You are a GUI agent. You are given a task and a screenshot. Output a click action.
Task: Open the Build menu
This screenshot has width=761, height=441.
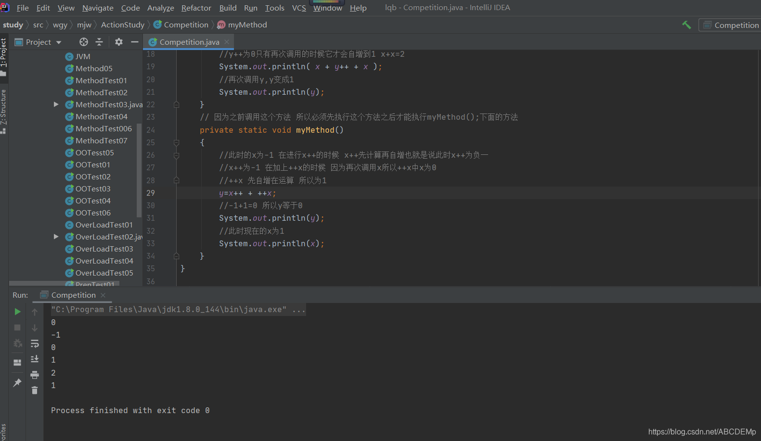point(228,8)
